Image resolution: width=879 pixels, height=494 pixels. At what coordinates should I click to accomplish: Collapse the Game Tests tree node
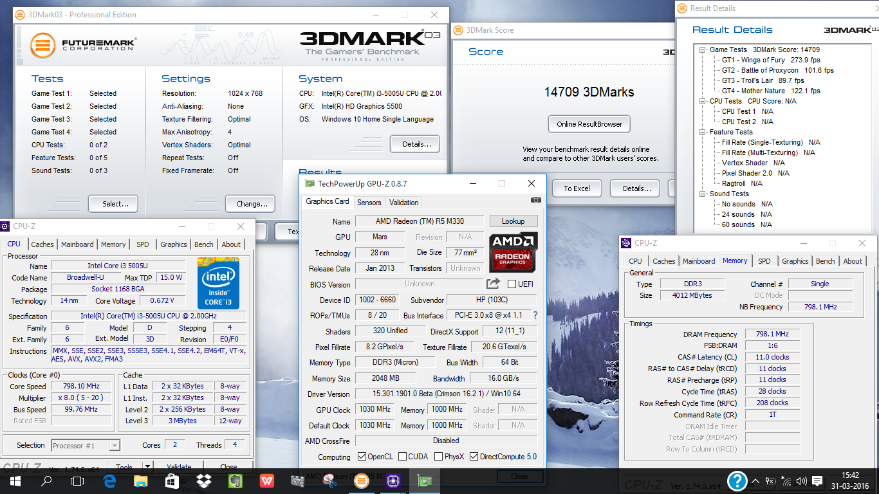click(x=703, y=50)
